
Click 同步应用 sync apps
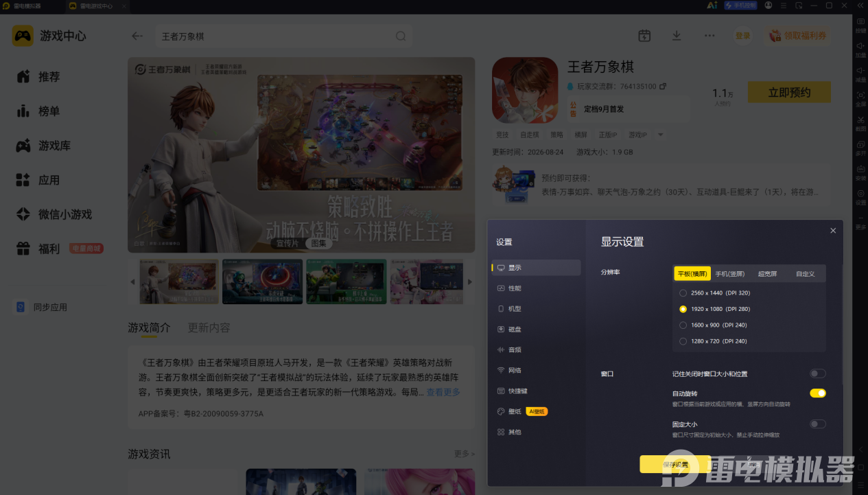tap(42, 307)
